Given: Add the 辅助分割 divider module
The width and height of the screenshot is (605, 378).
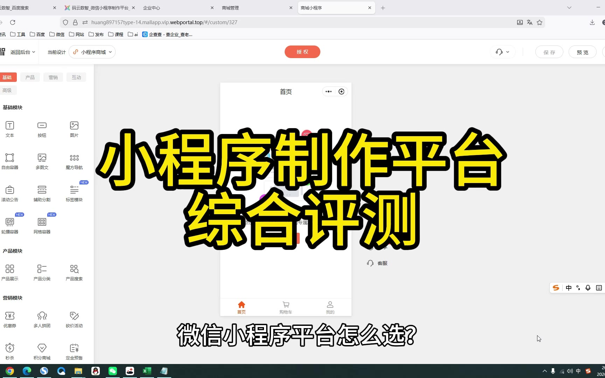Looking at the screenshot, I should [42, 194].
